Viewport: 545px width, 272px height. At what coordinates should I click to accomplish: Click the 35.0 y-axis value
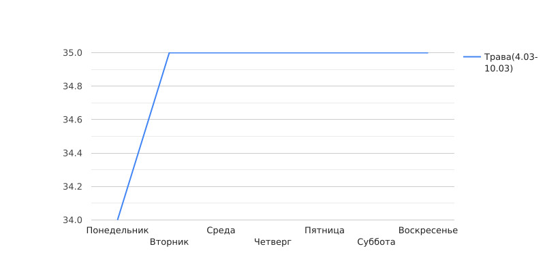73,53
